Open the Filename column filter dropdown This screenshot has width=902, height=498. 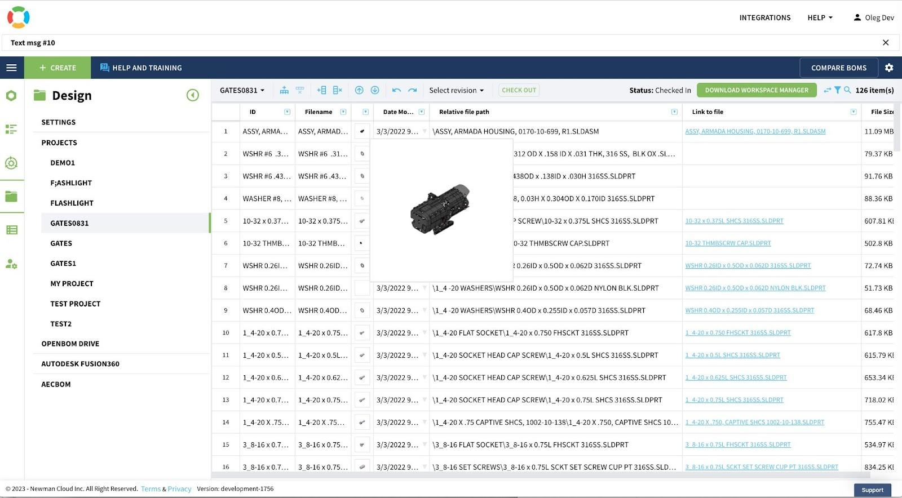click(x=343, y=112)
